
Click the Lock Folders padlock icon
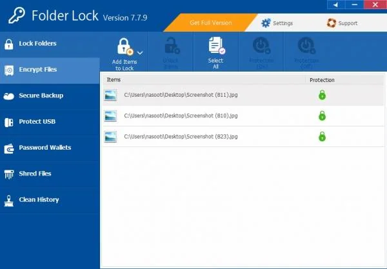point(9,45)
